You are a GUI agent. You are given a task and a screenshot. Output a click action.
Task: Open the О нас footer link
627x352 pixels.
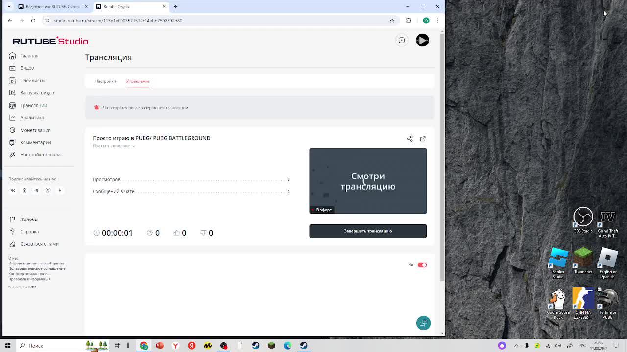click(x=13, y=258)
